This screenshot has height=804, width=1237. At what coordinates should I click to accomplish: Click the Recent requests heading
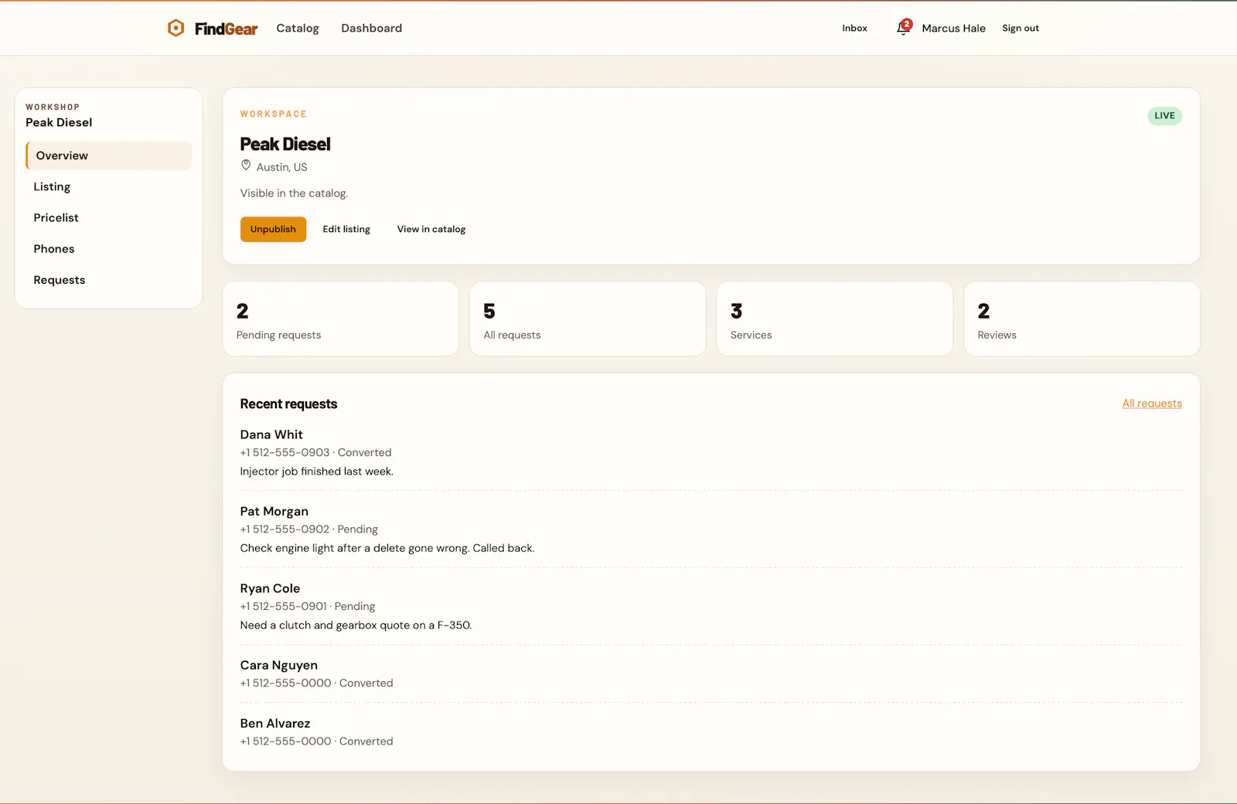[x=288, y=404]
